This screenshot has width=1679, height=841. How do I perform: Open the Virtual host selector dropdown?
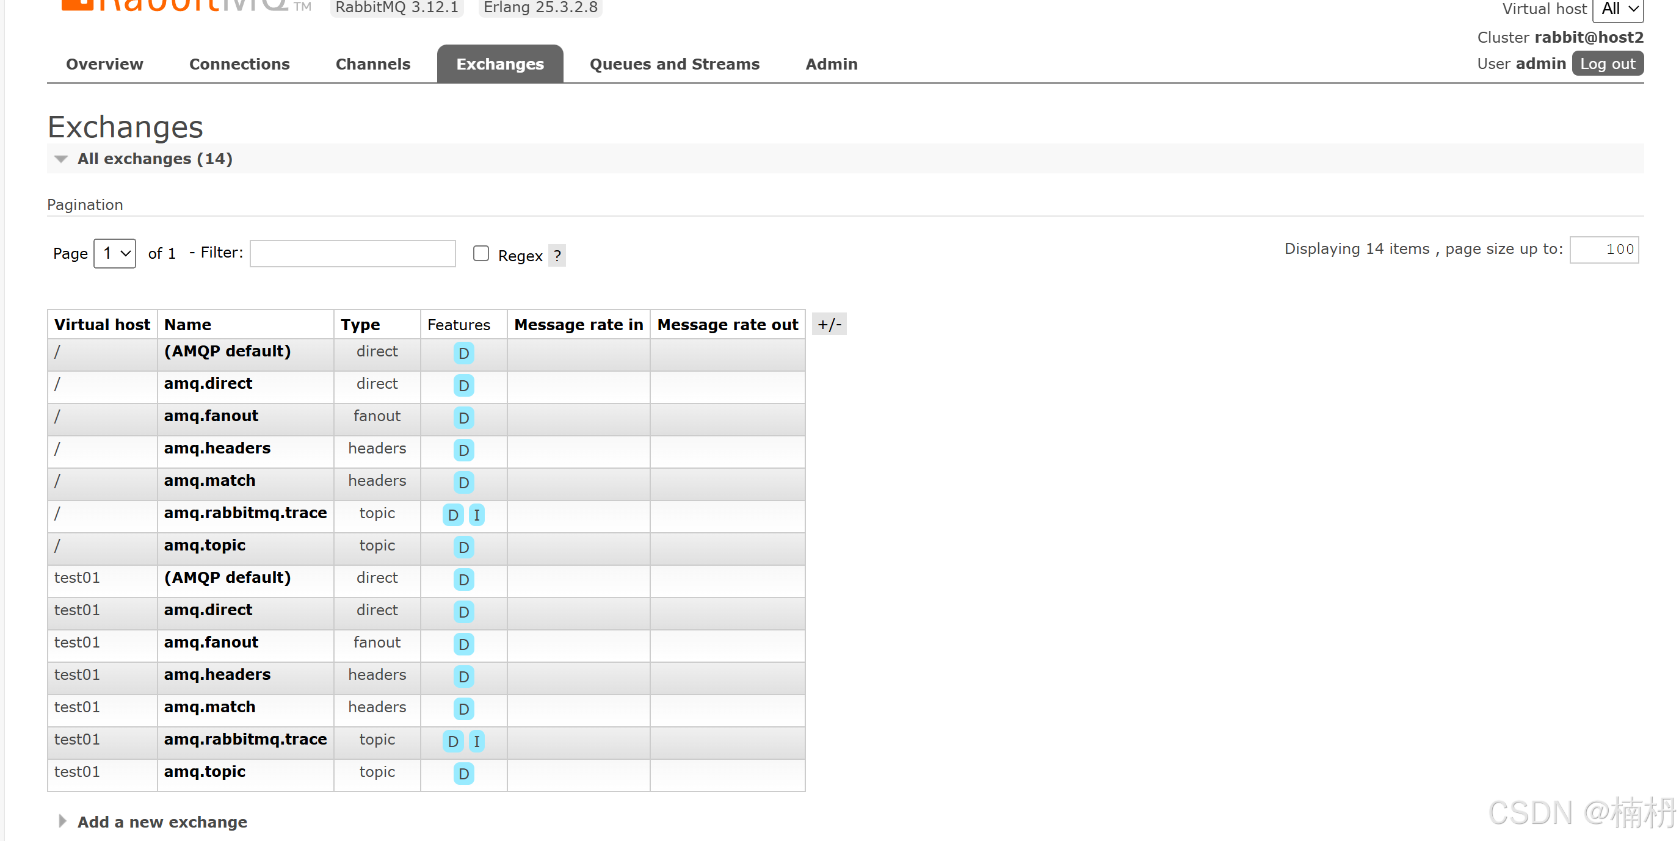click(x=1618, y=9)
